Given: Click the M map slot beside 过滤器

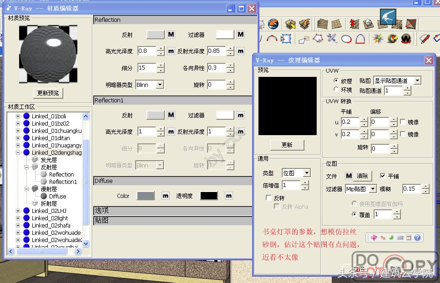Looking at the screenshot, I should [x=241, y=34].
